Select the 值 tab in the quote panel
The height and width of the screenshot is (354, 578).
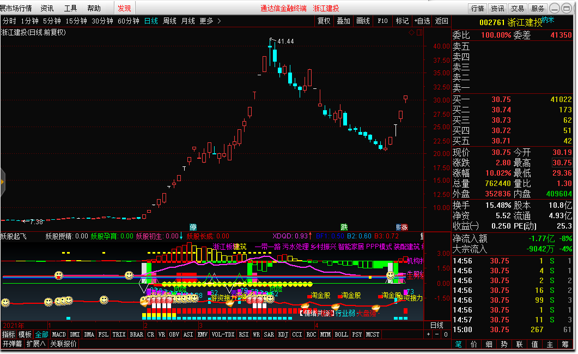535,344
